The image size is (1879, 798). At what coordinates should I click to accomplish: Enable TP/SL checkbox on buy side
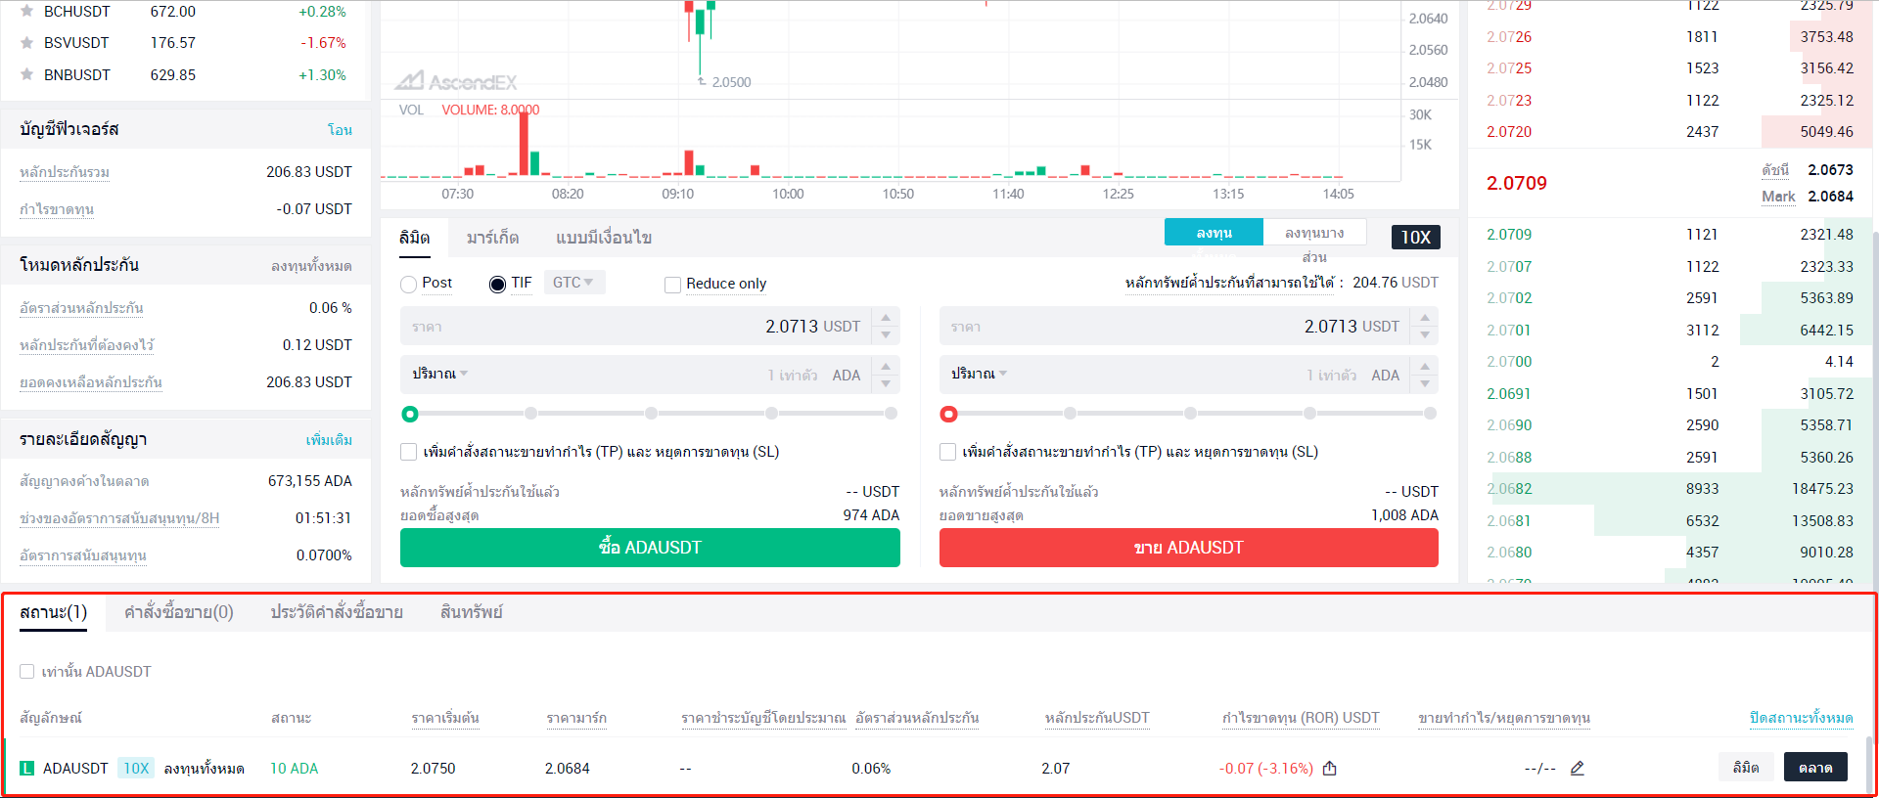click(x=409, y=452)
